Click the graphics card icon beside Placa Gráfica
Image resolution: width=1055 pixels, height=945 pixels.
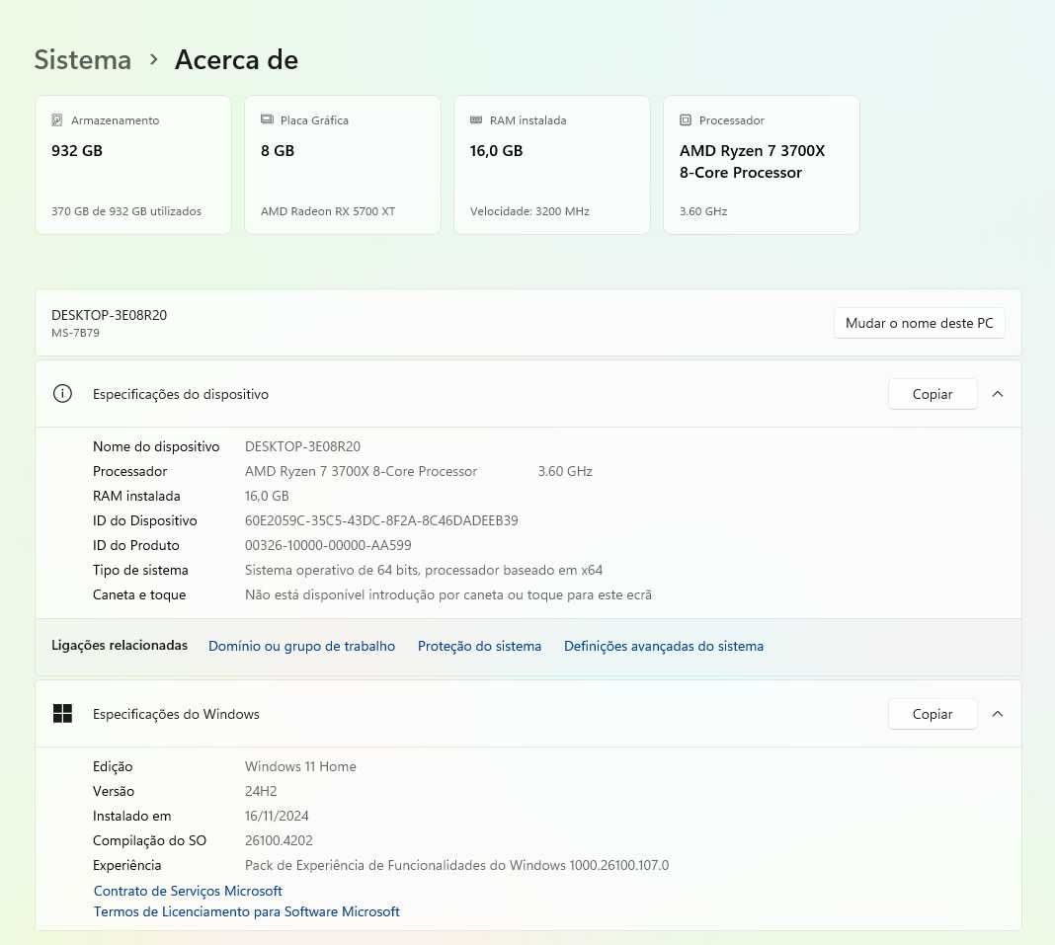coord(267,119)
